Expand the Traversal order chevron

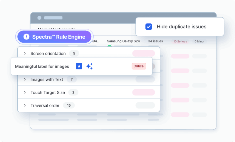(x=25, y=105)
